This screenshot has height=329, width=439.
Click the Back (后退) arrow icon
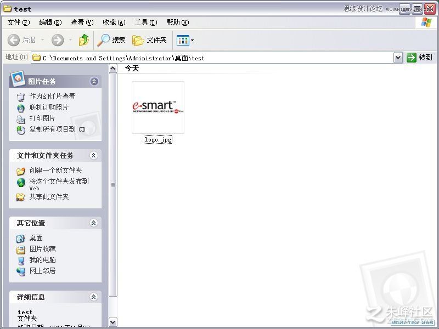(x=13, y=40)
